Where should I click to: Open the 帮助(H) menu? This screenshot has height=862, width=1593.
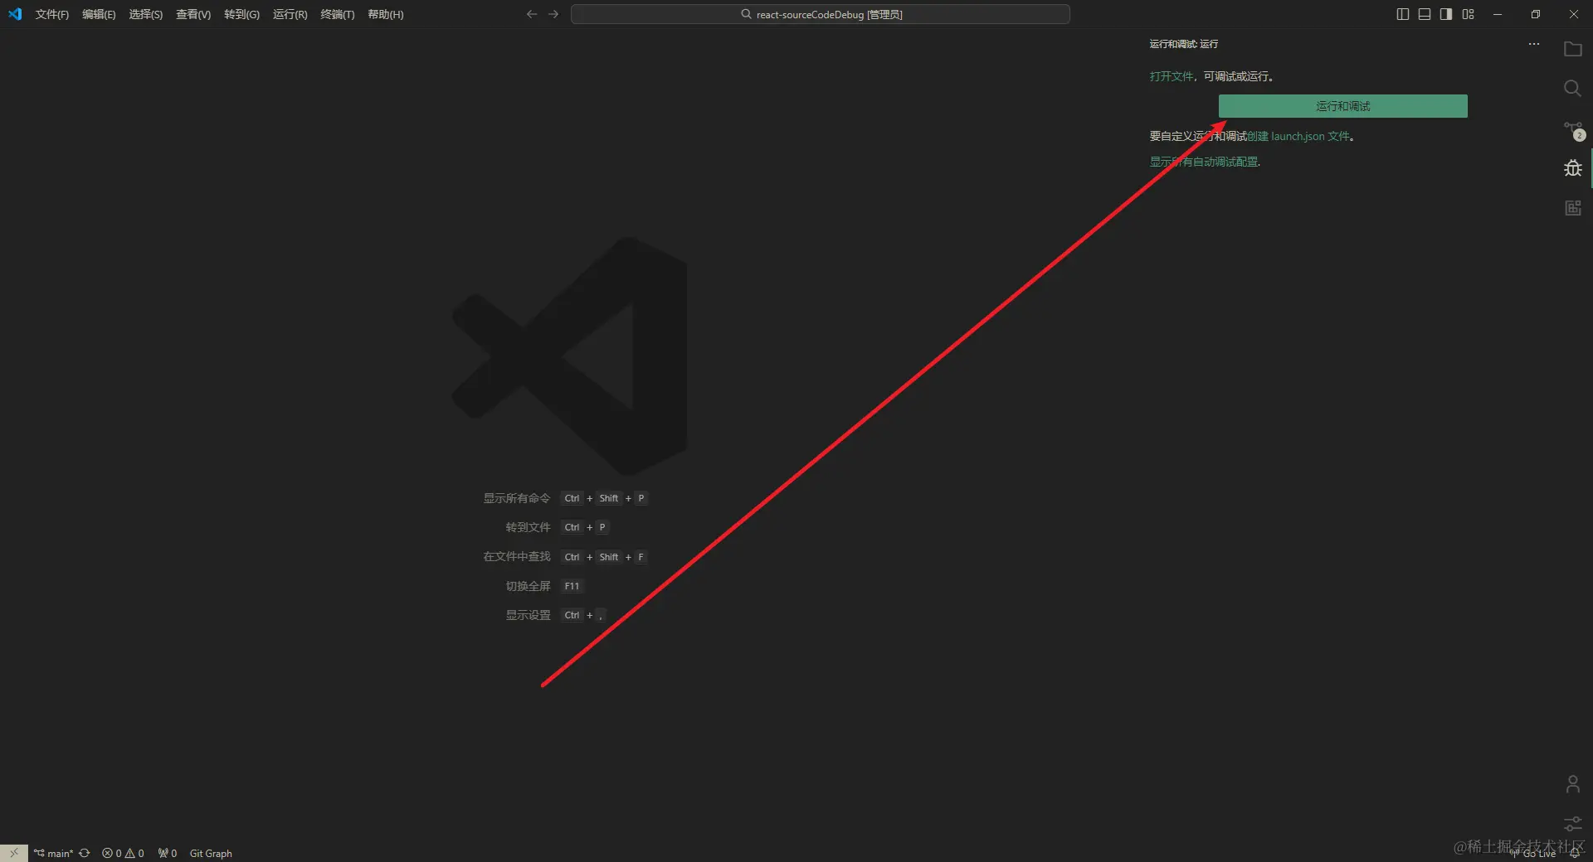click(x=386, y=14)
